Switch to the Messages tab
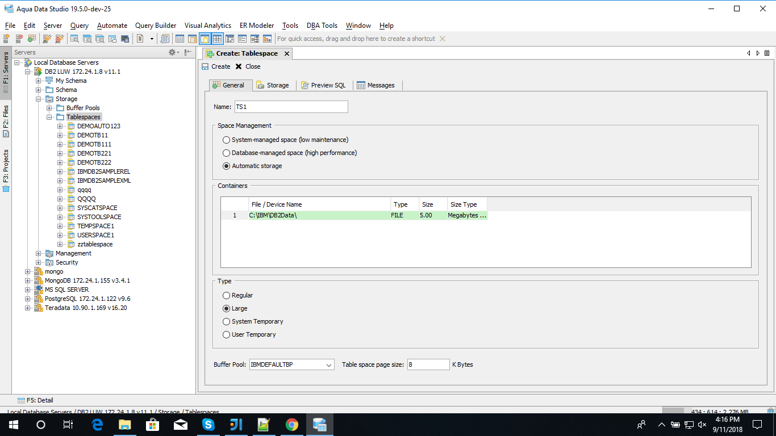 pyautogui.click(x=376, y=85)
